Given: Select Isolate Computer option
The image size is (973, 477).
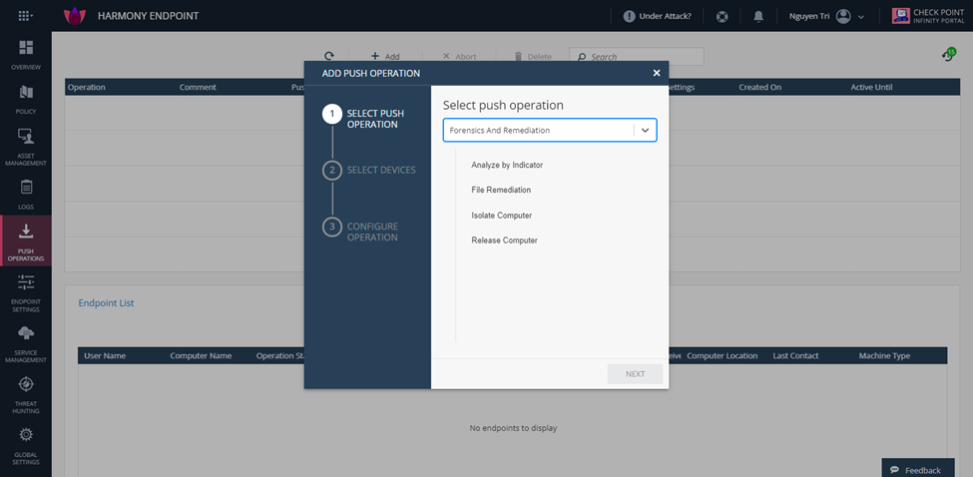Looking at the screenshot, I should coord(501,216).
